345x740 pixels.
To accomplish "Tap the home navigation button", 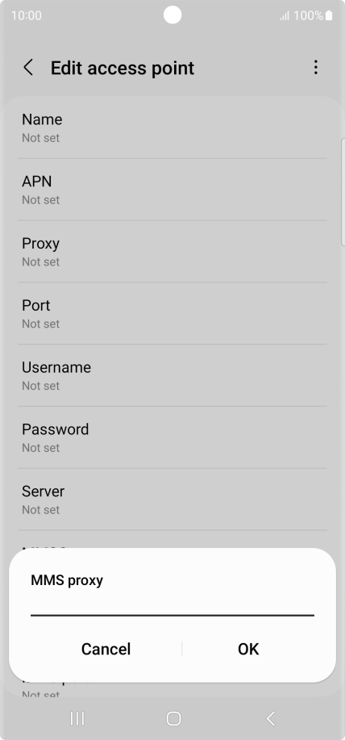I will (x=173, y=718).
